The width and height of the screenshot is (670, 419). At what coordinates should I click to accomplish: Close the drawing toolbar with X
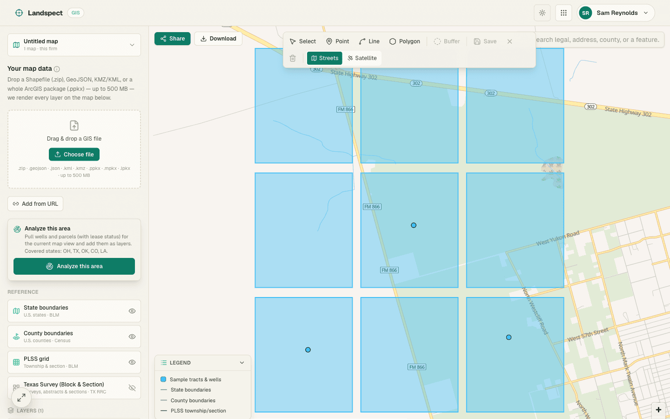(510, 41)
